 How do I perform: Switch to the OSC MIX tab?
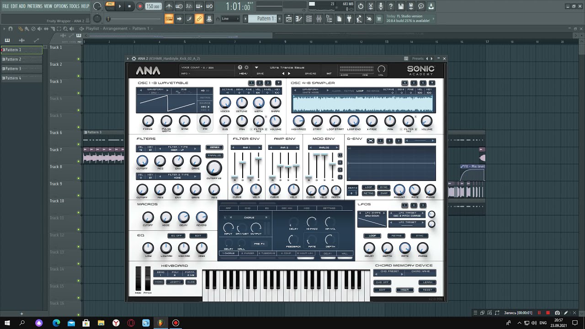[287, 208]
